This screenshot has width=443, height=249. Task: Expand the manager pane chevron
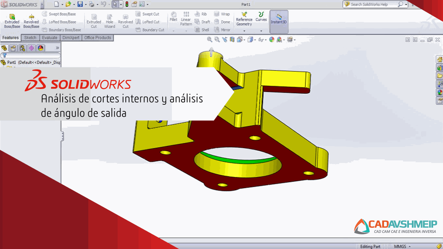click(x=58, y=48)
